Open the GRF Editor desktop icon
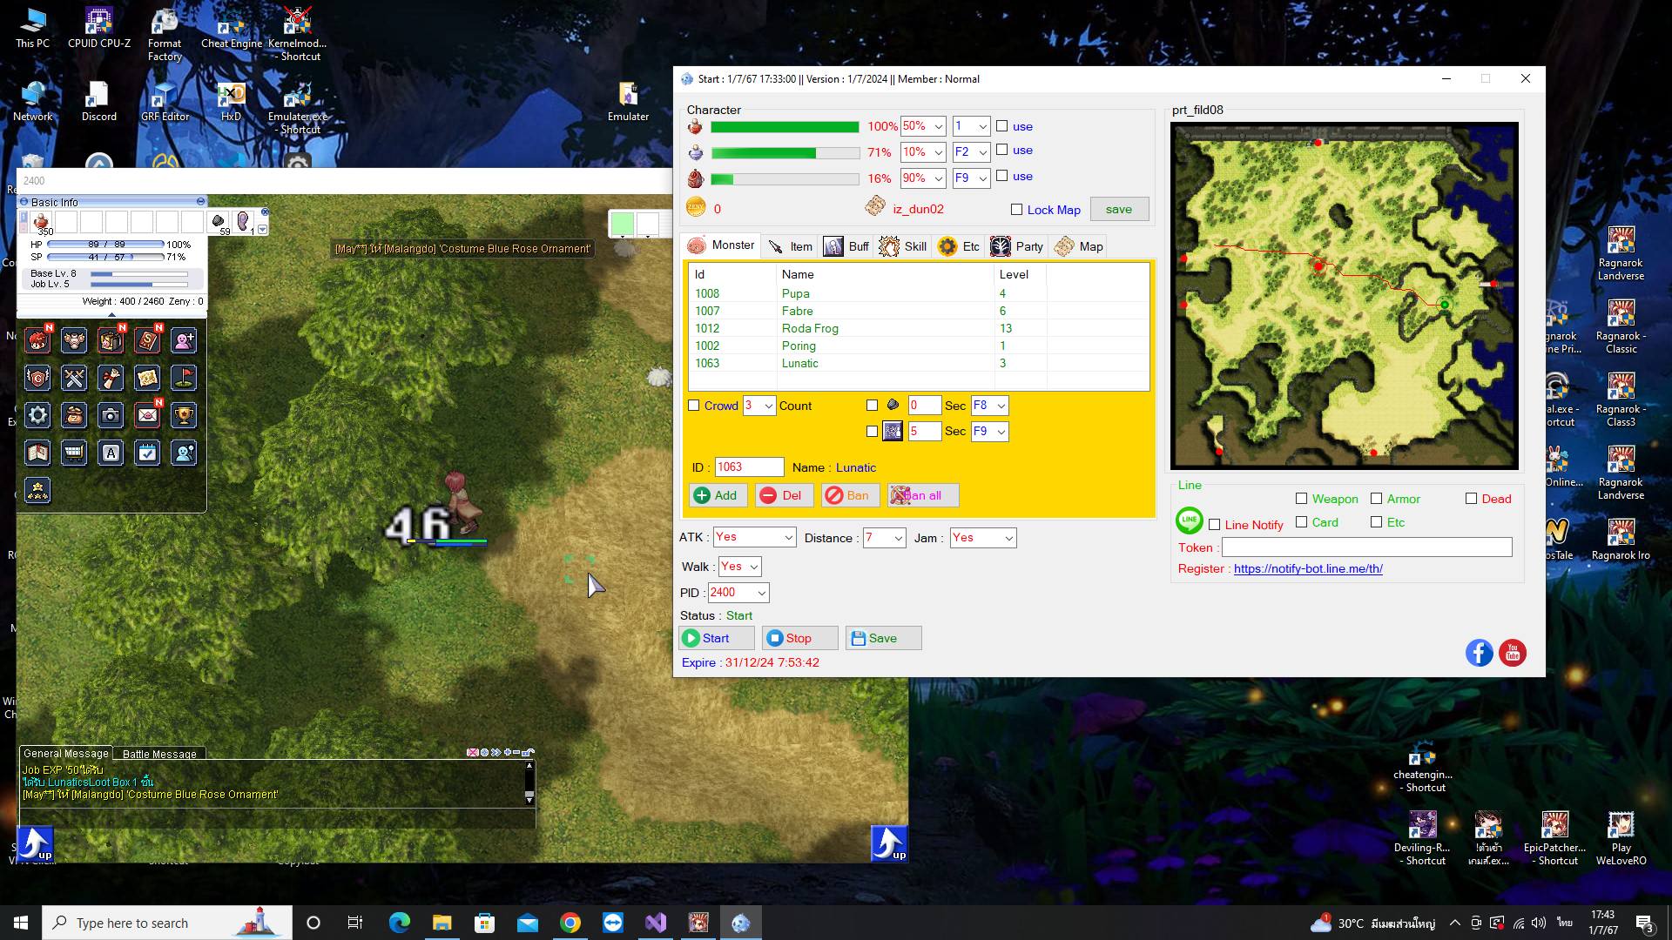The image size is (1672, 940). coord(165,102)
